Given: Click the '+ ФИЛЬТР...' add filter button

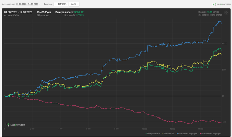Looking at the screenshot, I should 61,4.
